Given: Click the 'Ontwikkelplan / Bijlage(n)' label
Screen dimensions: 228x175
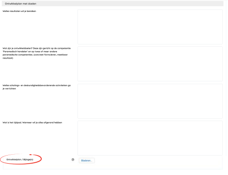Looking at the screenshot, I should click(x=20, y=159).
